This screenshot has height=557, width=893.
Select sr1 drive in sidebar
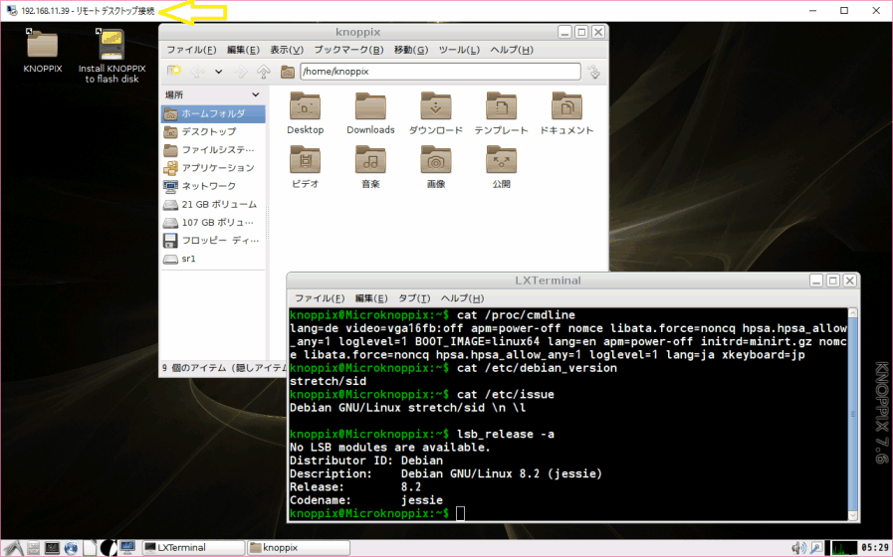[213, 259]
